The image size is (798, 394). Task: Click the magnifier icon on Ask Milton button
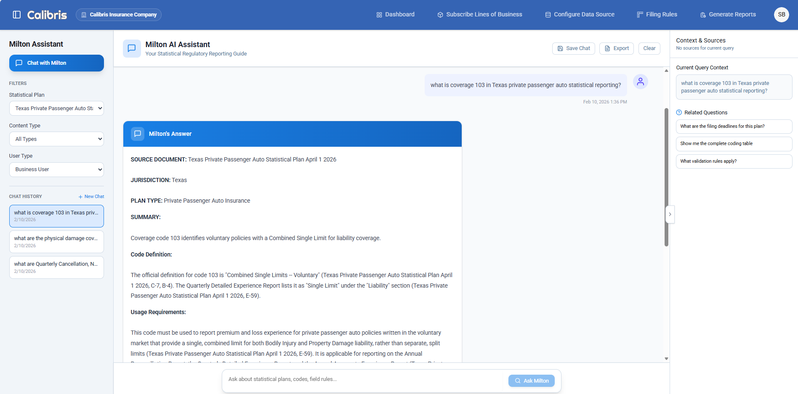518,381
